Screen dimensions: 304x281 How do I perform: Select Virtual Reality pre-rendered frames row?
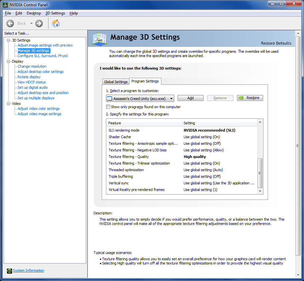coord(182,190)
